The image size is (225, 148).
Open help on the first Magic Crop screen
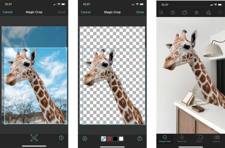tap(61, 138)
